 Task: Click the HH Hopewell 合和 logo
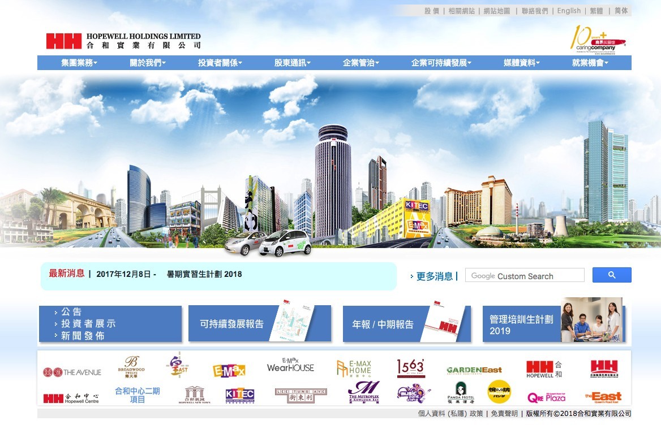(x=544, y=369)
